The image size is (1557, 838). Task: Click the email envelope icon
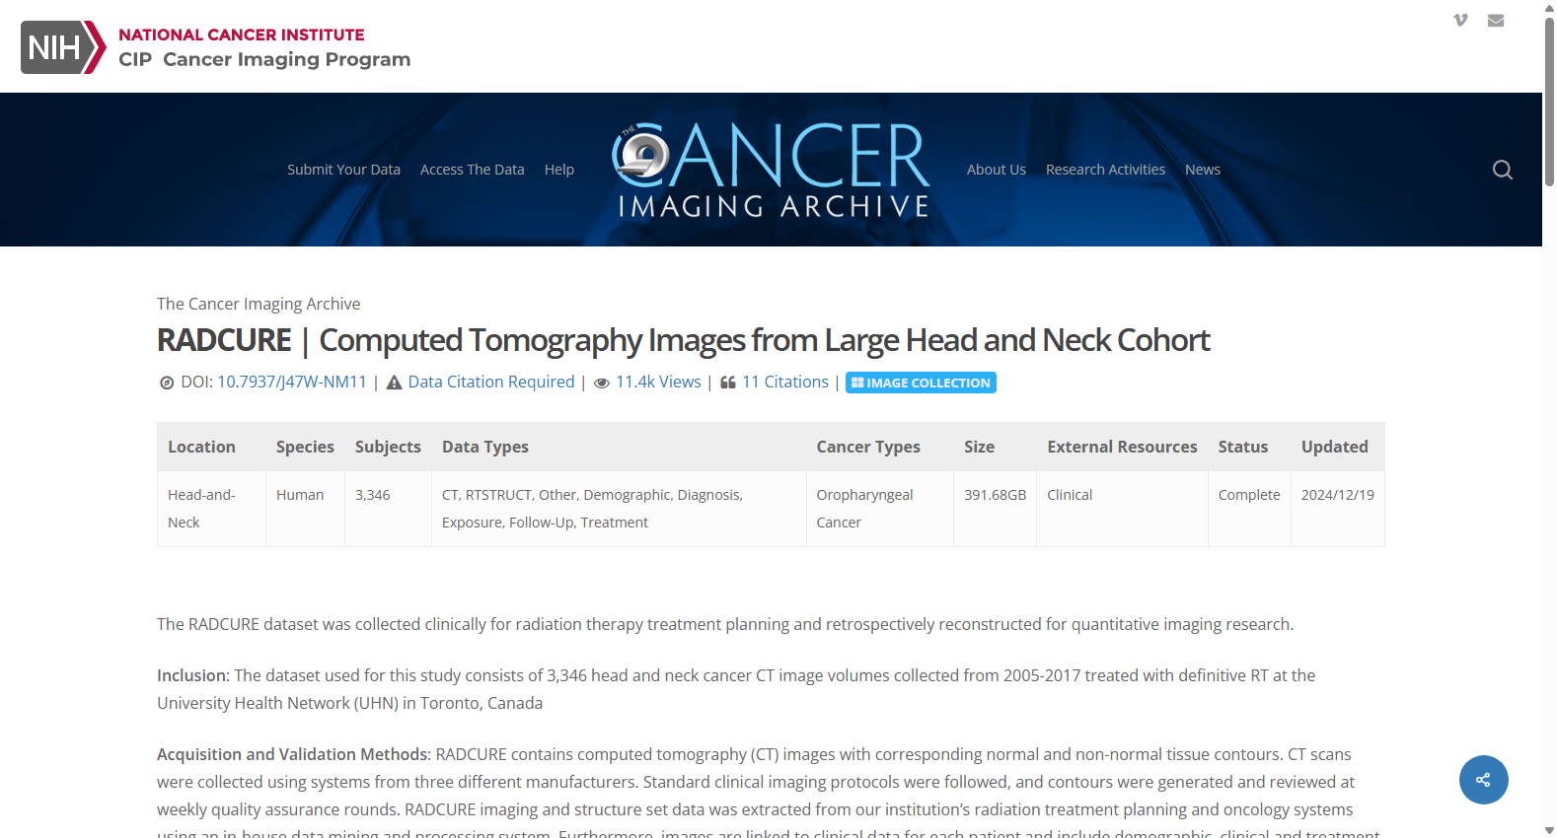tap(1496, 20)
